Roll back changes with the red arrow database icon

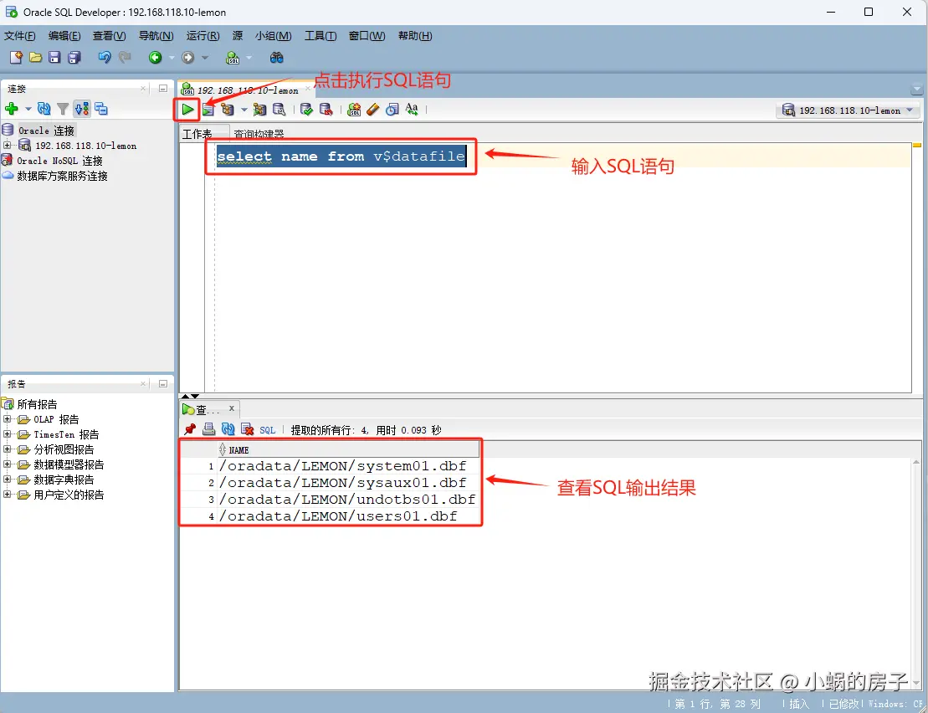tap(326, 110)
